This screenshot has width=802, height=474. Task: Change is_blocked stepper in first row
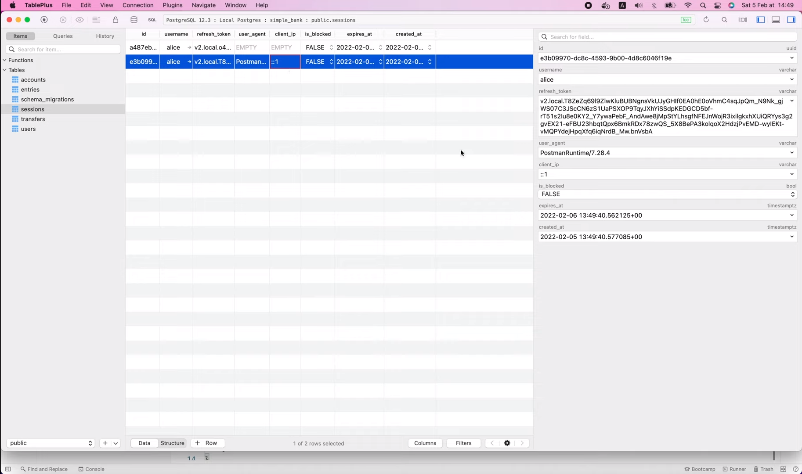pos(331,47)
